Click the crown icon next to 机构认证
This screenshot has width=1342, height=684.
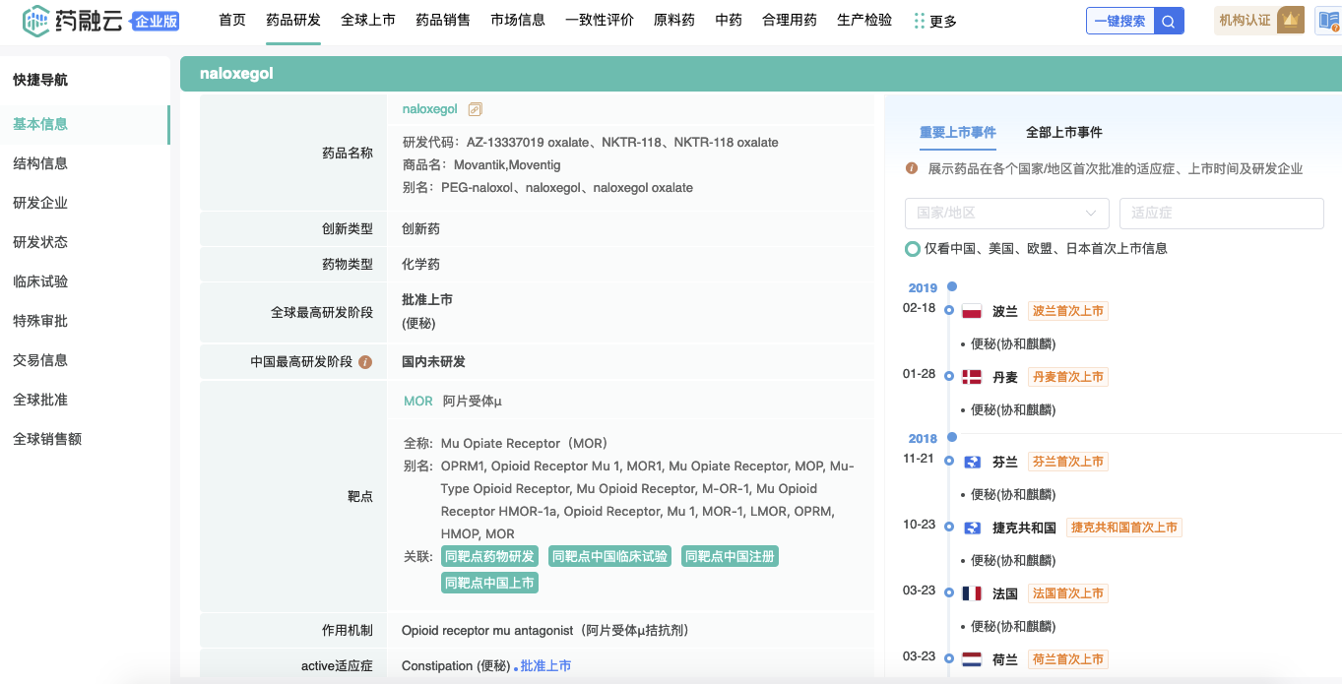pos(1290,21)
